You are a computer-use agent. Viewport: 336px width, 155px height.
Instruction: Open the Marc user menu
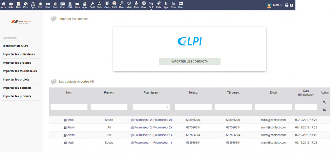(274, 5)
